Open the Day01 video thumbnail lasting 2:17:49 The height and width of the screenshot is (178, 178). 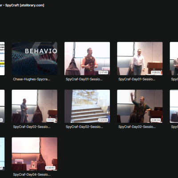(x=87, y=58)
